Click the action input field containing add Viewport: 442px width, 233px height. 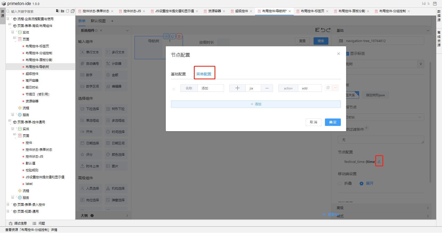coord(310,88)
